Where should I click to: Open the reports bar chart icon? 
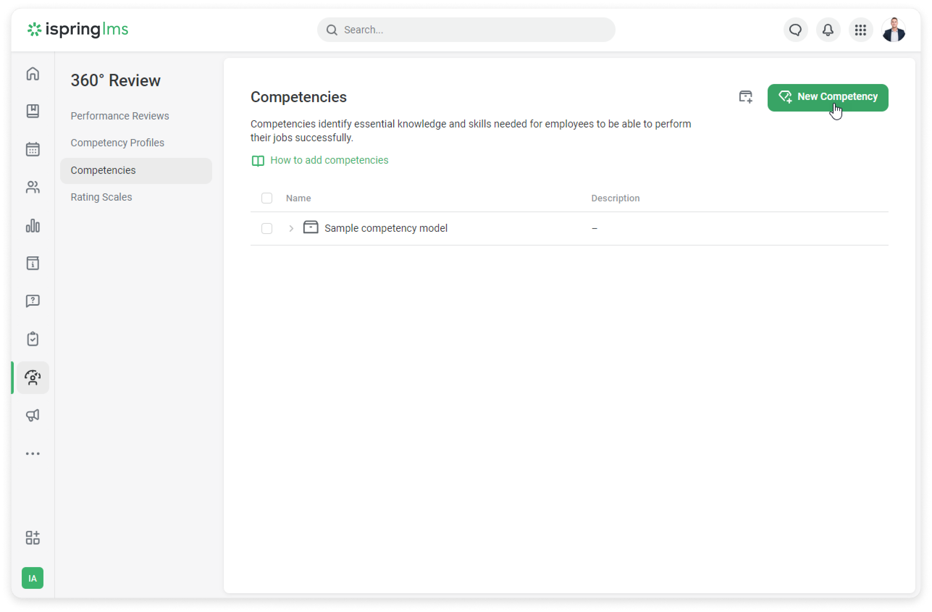point(33,226)
